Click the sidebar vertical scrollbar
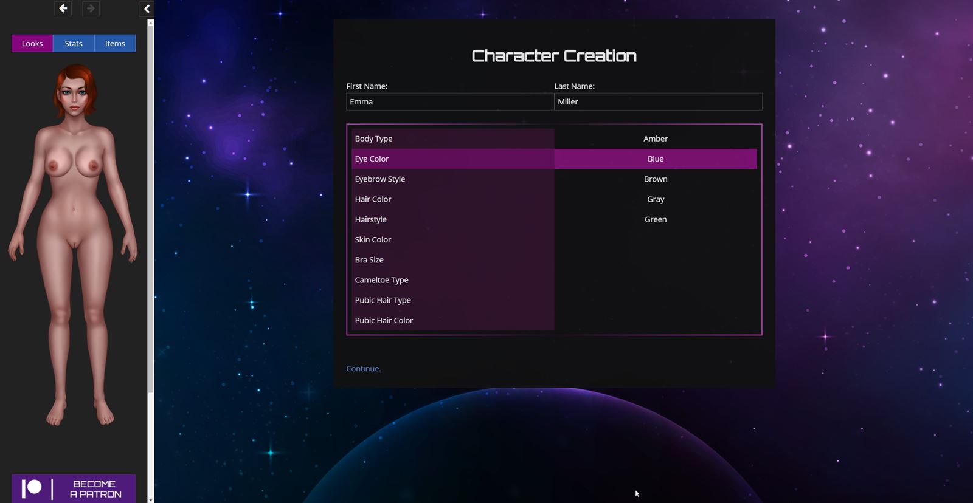Screen dimensions: 973x503 point(151,210)
